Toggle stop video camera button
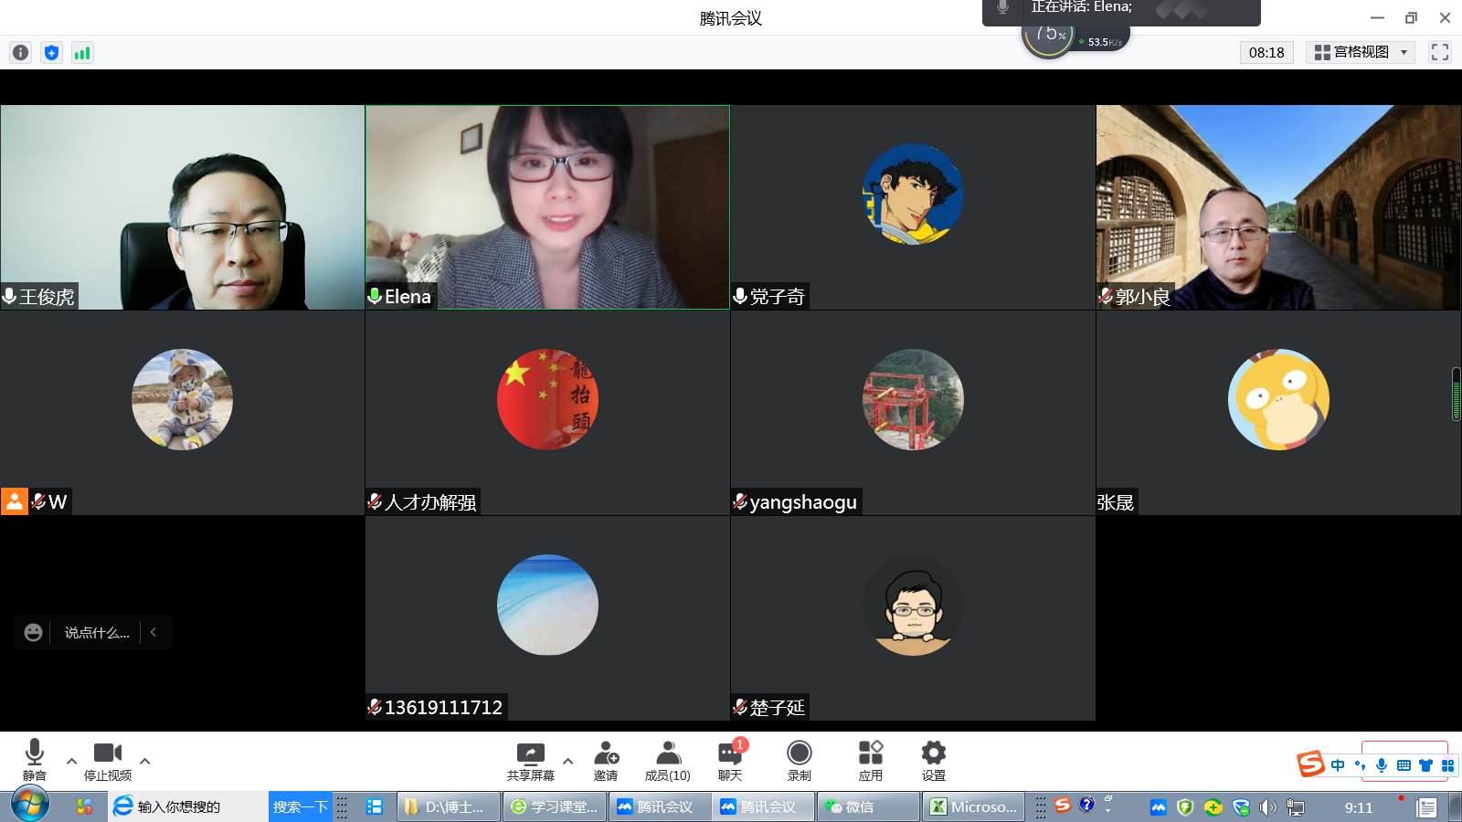Image resolution: width=1462 pixels, height=822 pixels. (x=108, y=760)
